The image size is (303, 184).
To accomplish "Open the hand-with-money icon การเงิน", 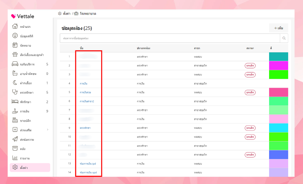I will (x=15, y=111).
